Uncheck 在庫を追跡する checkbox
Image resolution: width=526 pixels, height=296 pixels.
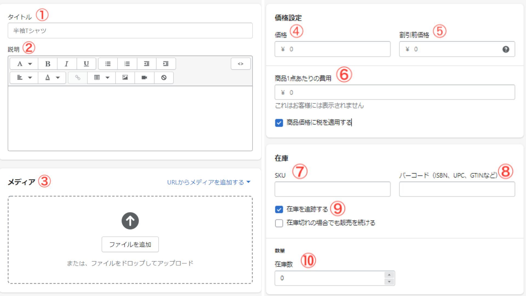[279, 210]
